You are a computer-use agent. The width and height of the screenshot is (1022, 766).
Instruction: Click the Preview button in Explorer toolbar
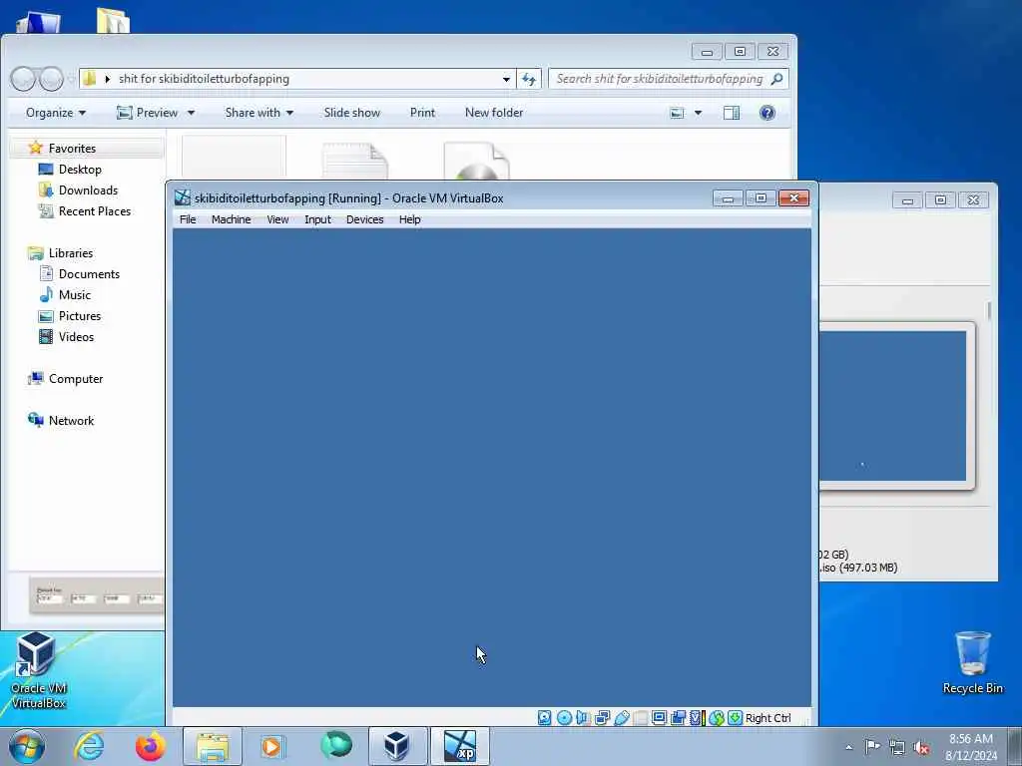tap(148, 113)
